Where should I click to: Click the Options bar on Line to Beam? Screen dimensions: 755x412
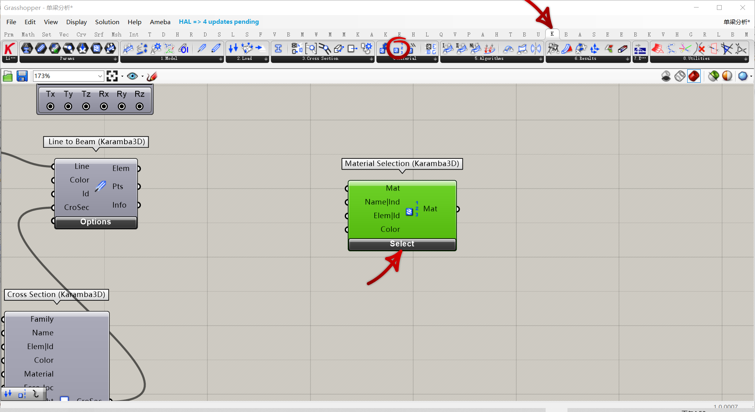point(96,222)
